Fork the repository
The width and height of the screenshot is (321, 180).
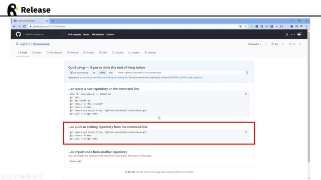click(x=292, y=44)
